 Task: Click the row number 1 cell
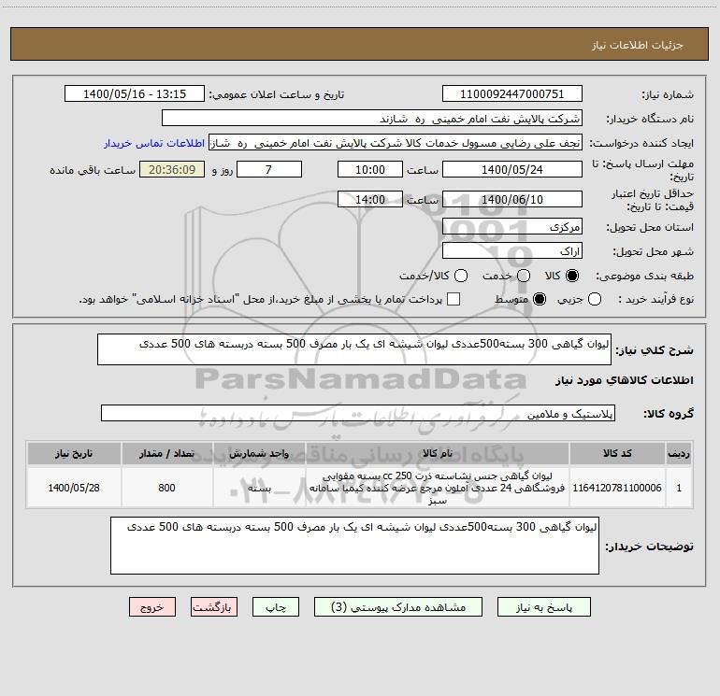click(x=679, y=488)
